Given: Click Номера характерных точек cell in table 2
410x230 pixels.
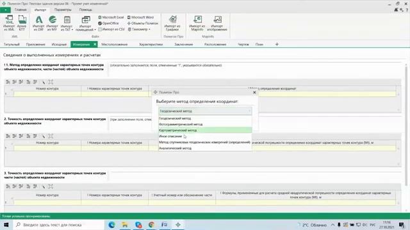Looking at the screenshot, I should (115, 148).
